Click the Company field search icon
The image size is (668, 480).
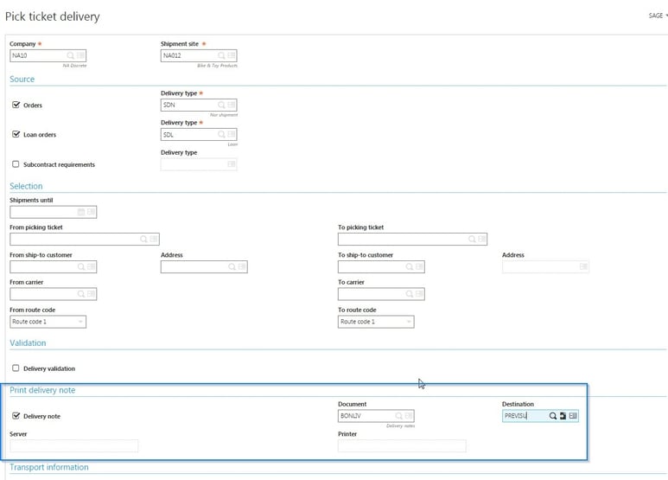[71, 56]
